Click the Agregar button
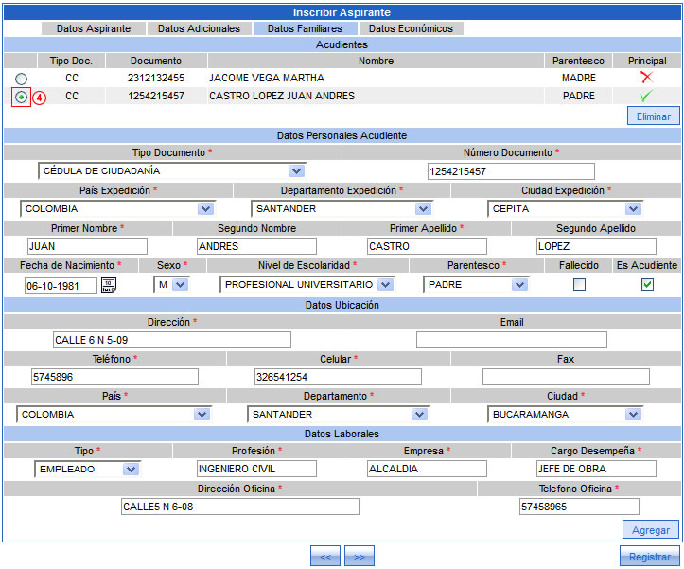Image resolution: width=684 pixels, height=569 pixels. click(650, 529)
